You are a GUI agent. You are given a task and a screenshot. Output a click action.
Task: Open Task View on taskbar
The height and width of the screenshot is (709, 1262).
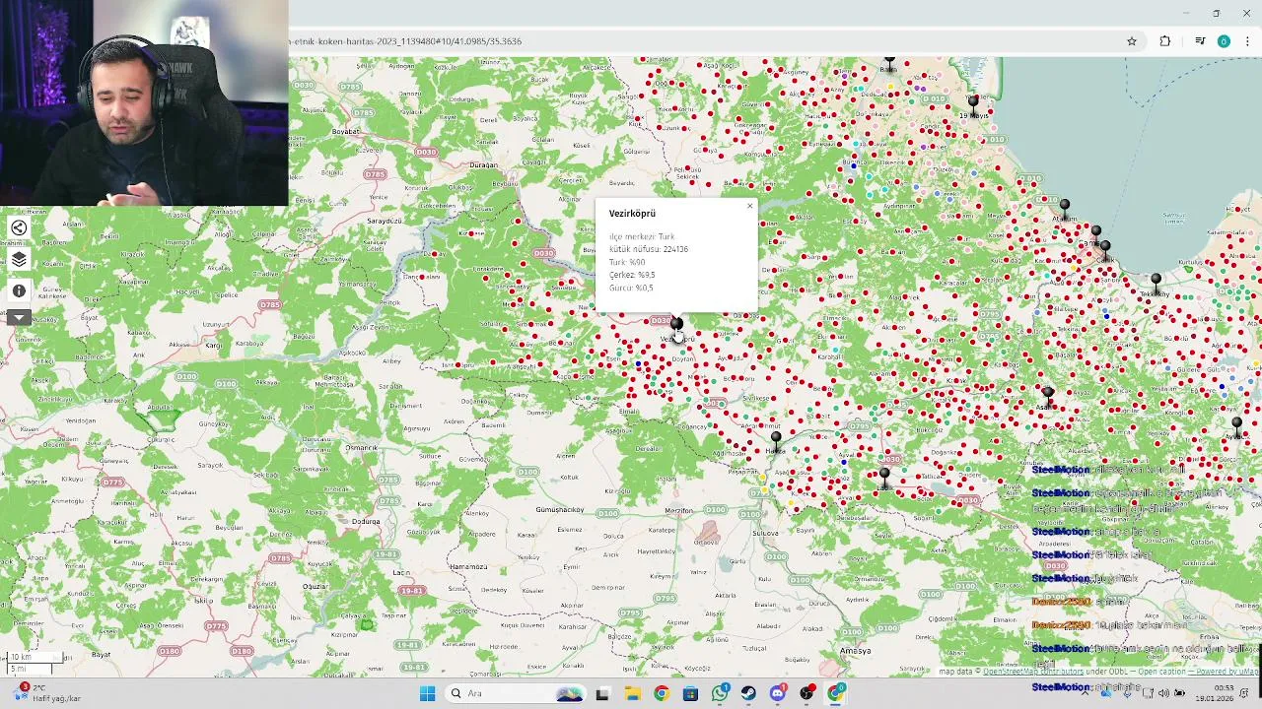(x=602, y=693)
